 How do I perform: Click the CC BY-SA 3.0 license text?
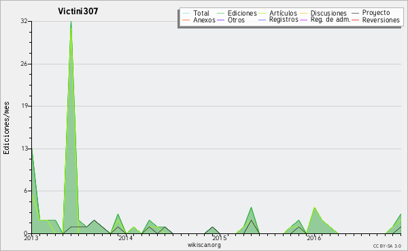[x=387, y=246]
